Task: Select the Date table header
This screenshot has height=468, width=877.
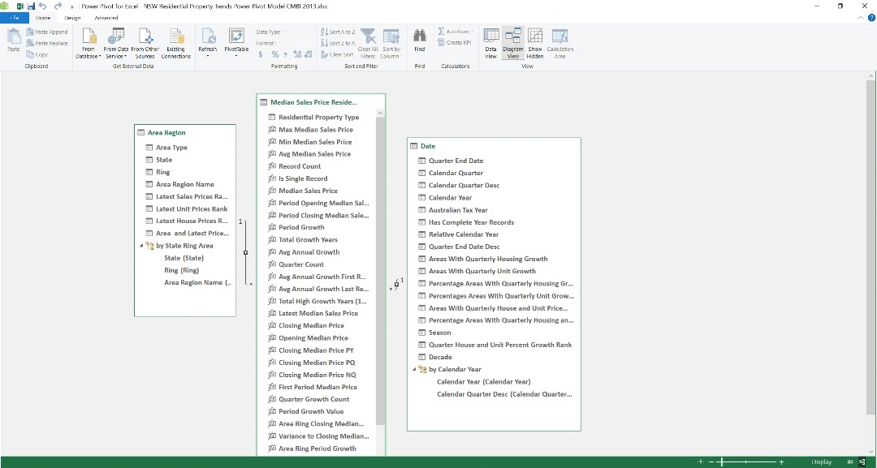Action: pyautogui.click(x=494, y=146)
